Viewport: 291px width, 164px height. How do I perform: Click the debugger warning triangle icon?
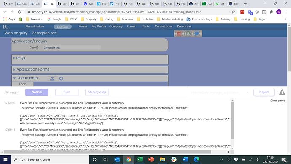(282, 92)
